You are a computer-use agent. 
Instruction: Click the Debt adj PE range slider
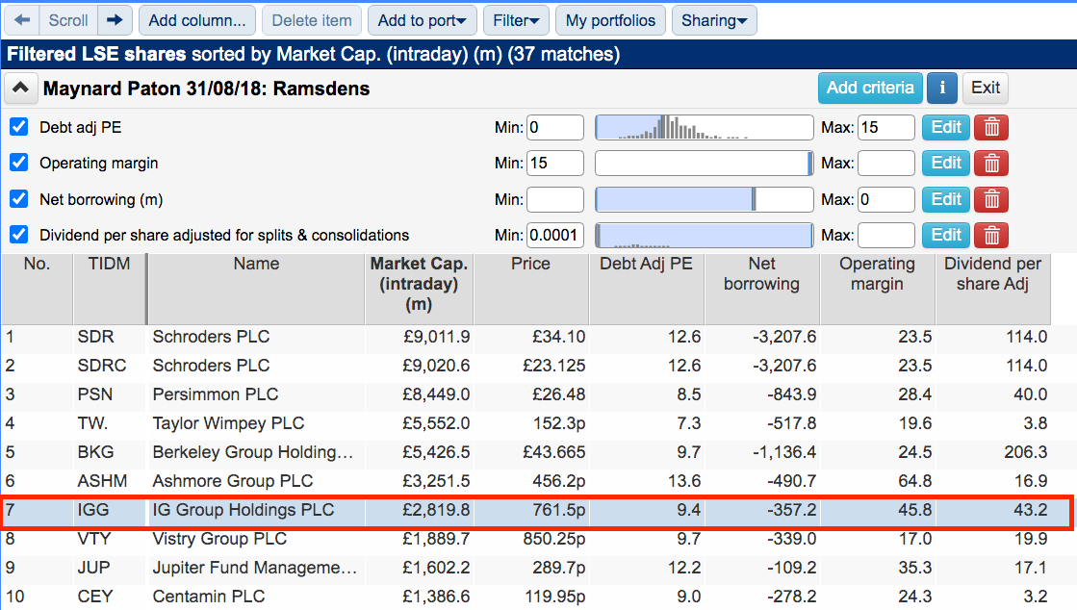[x=704, y=127]
